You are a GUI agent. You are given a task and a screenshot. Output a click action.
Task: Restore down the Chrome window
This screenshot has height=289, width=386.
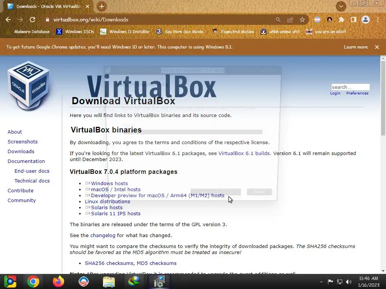point(364,3)
